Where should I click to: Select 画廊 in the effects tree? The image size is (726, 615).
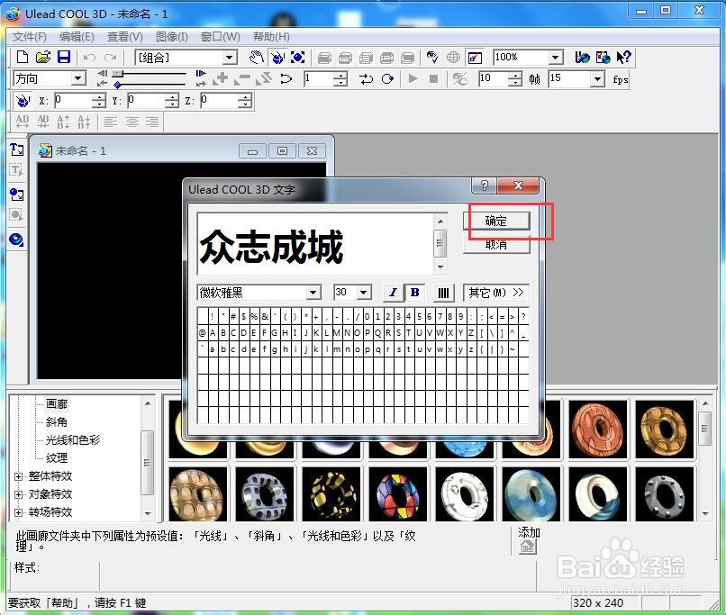tap(57, 404)
